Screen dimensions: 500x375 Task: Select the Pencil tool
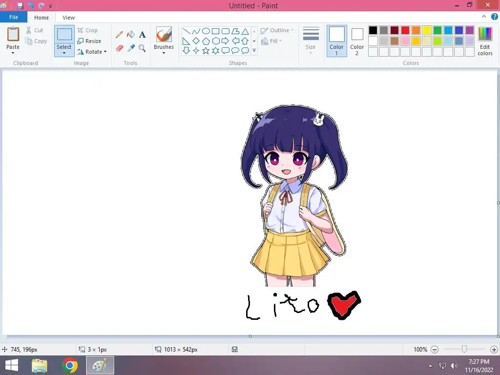click(119, 35)
